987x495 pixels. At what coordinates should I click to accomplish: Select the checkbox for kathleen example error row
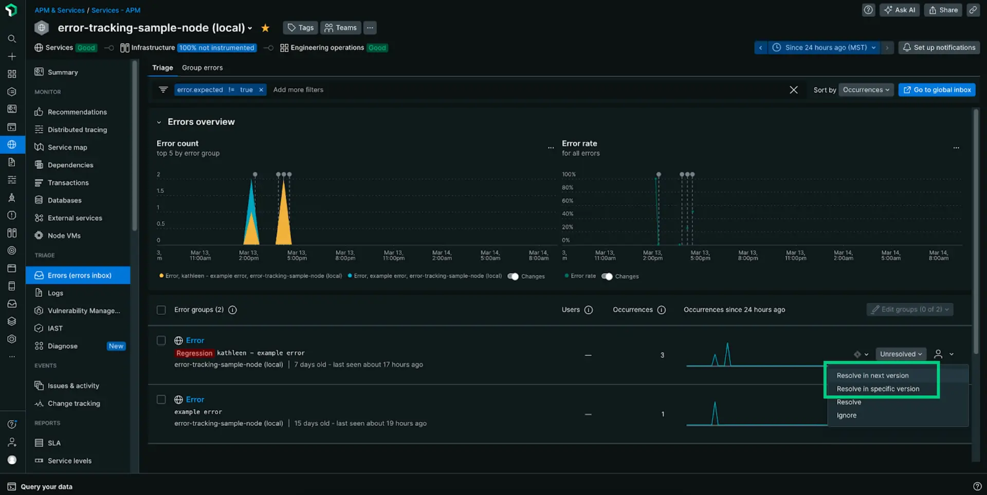point(161,340)
